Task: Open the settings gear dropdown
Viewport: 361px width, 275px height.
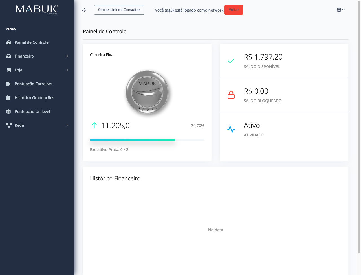Action: 340,10
